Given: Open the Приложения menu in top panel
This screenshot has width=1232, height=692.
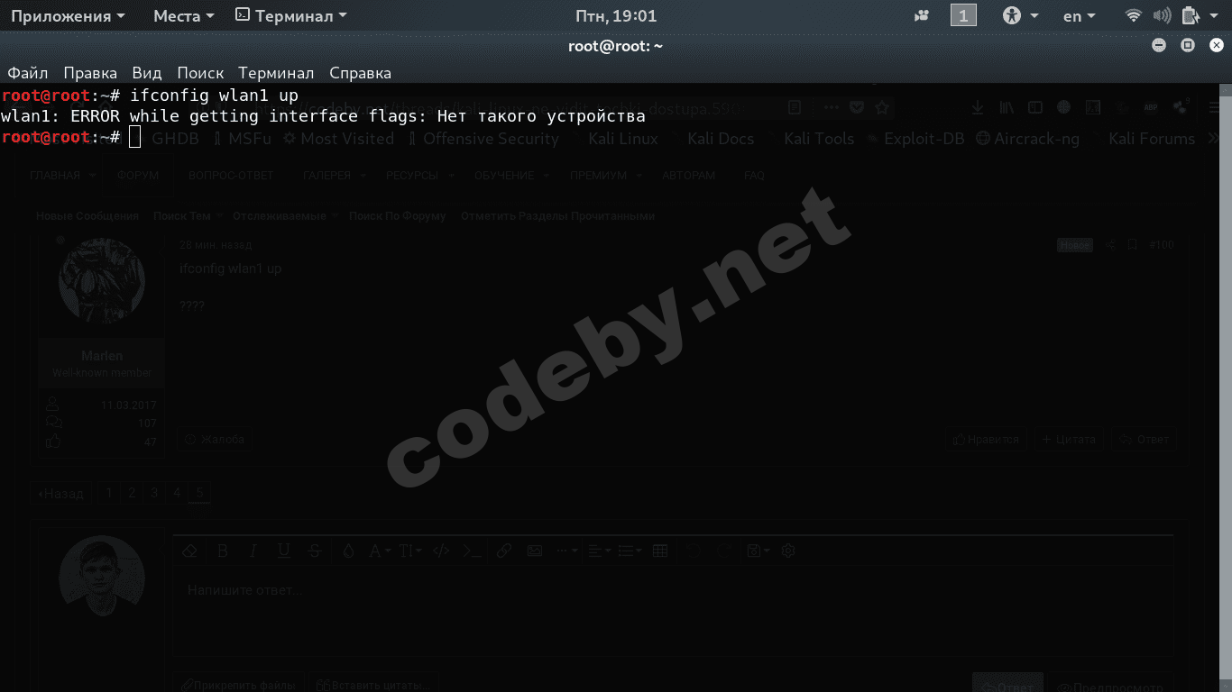Looking at the screenshot, I should [x=68, y=15].
